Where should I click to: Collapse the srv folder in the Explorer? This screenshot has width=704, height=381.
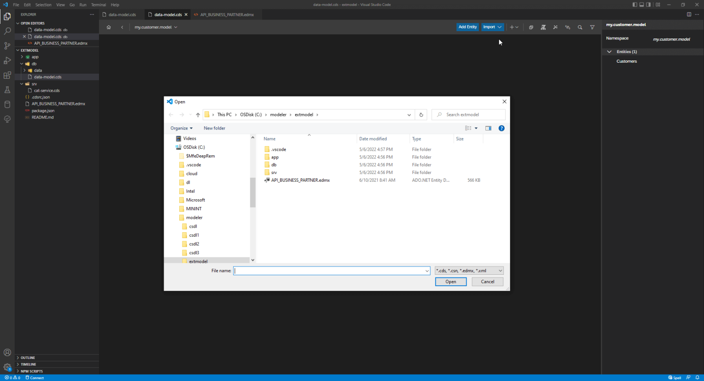tap(21, 83)
